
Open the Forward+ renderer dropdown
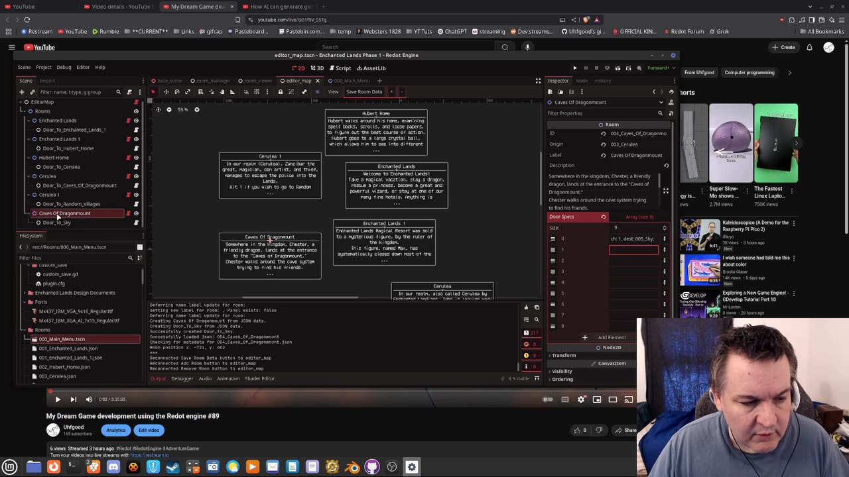[660, 68]
